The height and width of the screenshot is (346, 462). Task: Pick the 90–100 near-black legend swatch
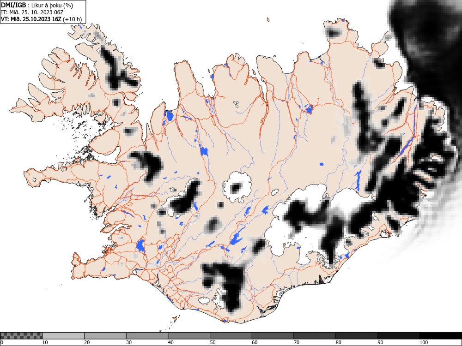coord(398,336)
